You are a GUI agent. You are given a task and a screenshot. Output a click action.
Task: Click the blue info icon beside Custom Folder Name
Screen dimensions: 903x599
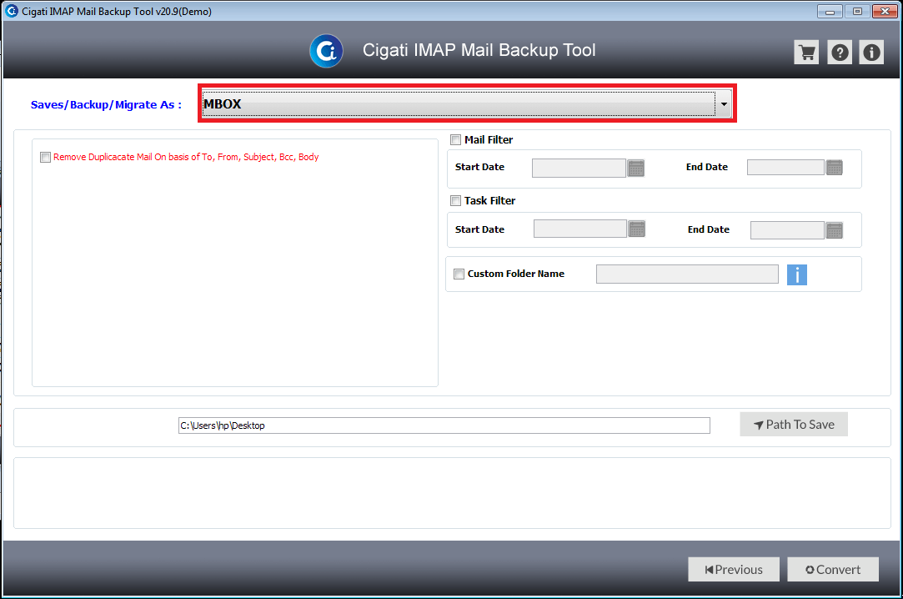(x=797, y=274)
